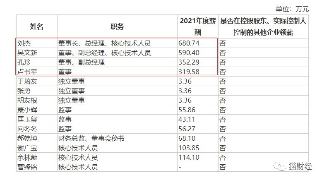
Task: Click salary value 103.85
Action: 189,148
